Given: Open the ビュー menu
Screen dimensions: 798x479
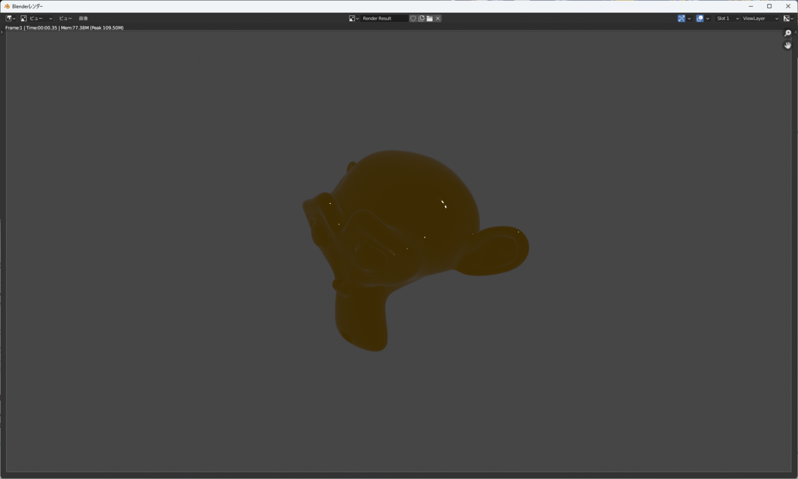Looking at the screenshot, I should click(x=65, y=19).
